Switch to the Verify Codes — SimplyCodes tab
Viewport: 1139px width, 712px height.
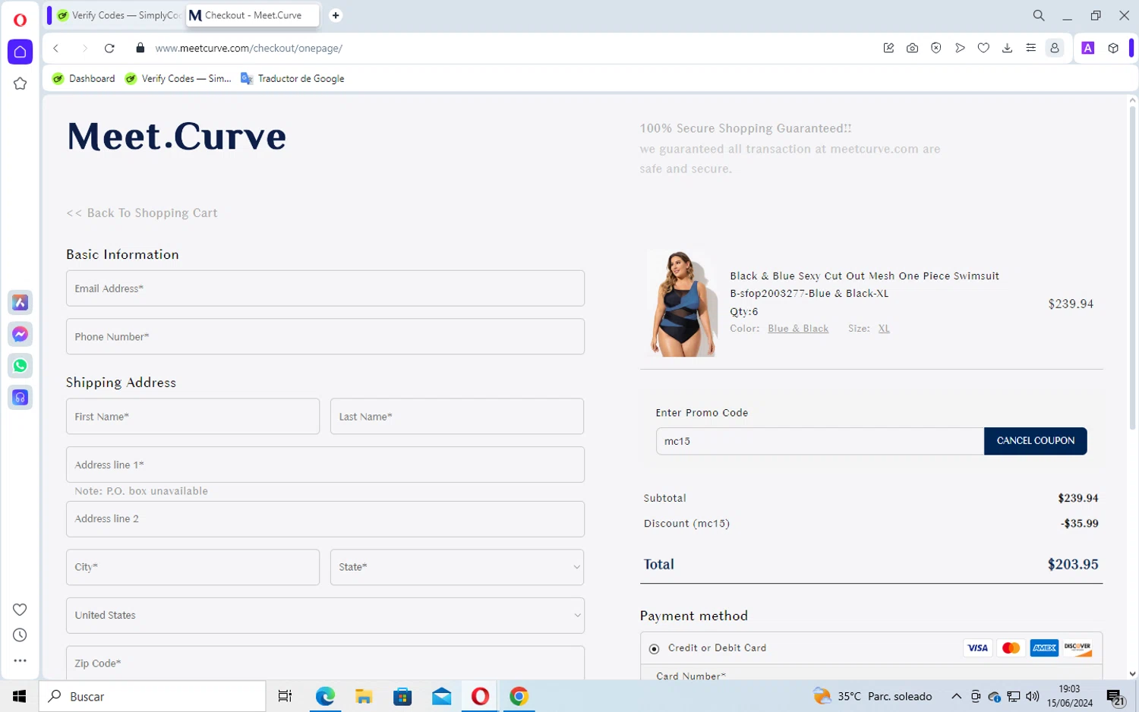119,15
